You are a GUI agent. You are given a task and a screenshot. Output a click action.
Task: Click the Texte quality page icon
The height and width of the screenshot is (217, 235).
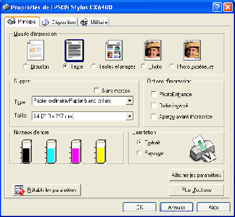coord(75,50)
